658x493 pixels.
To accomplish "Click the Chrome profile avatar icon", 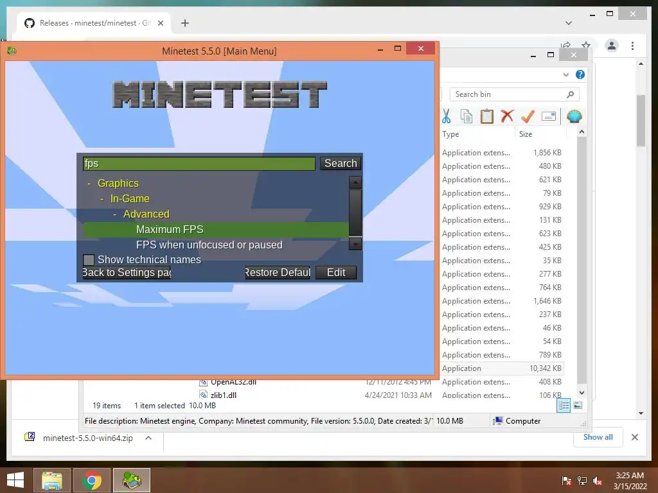I will click(612, 46).
